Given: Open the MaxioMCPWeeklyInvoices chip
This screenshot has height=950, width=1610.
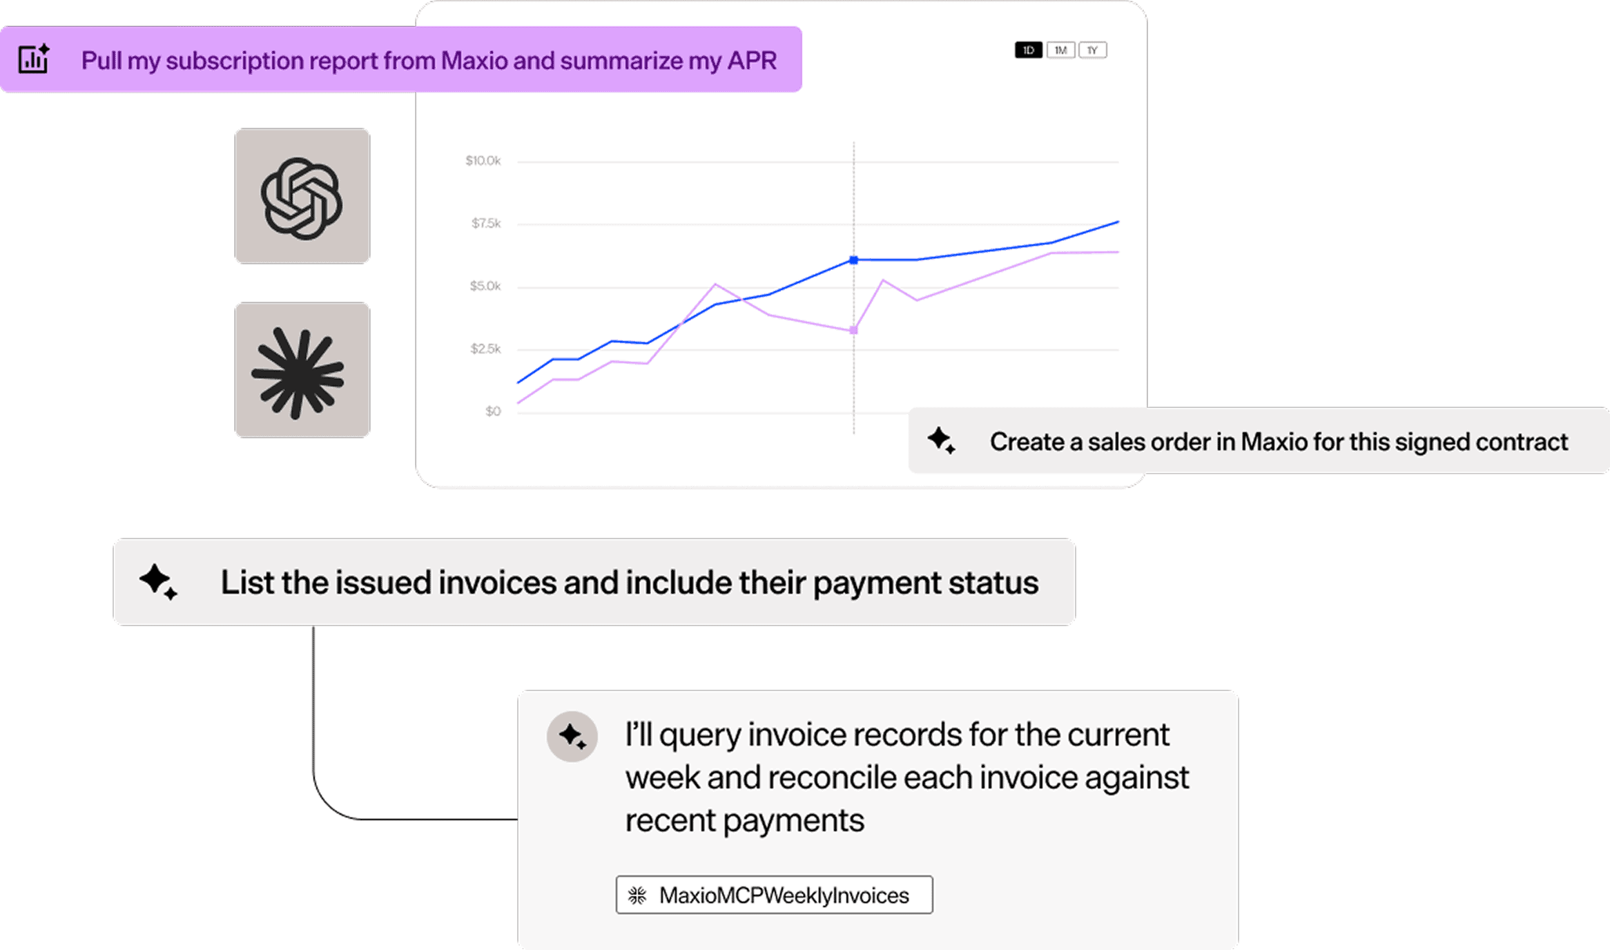Looking at the screenshot, I should pyautogui.click(x=774, y=895).
